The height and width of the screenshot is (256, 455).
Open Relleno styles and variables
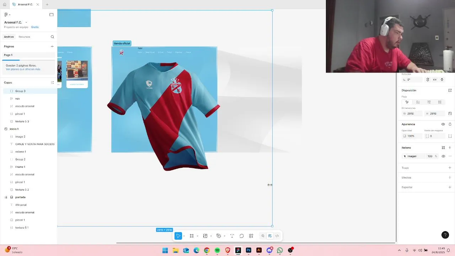point(443,148)
